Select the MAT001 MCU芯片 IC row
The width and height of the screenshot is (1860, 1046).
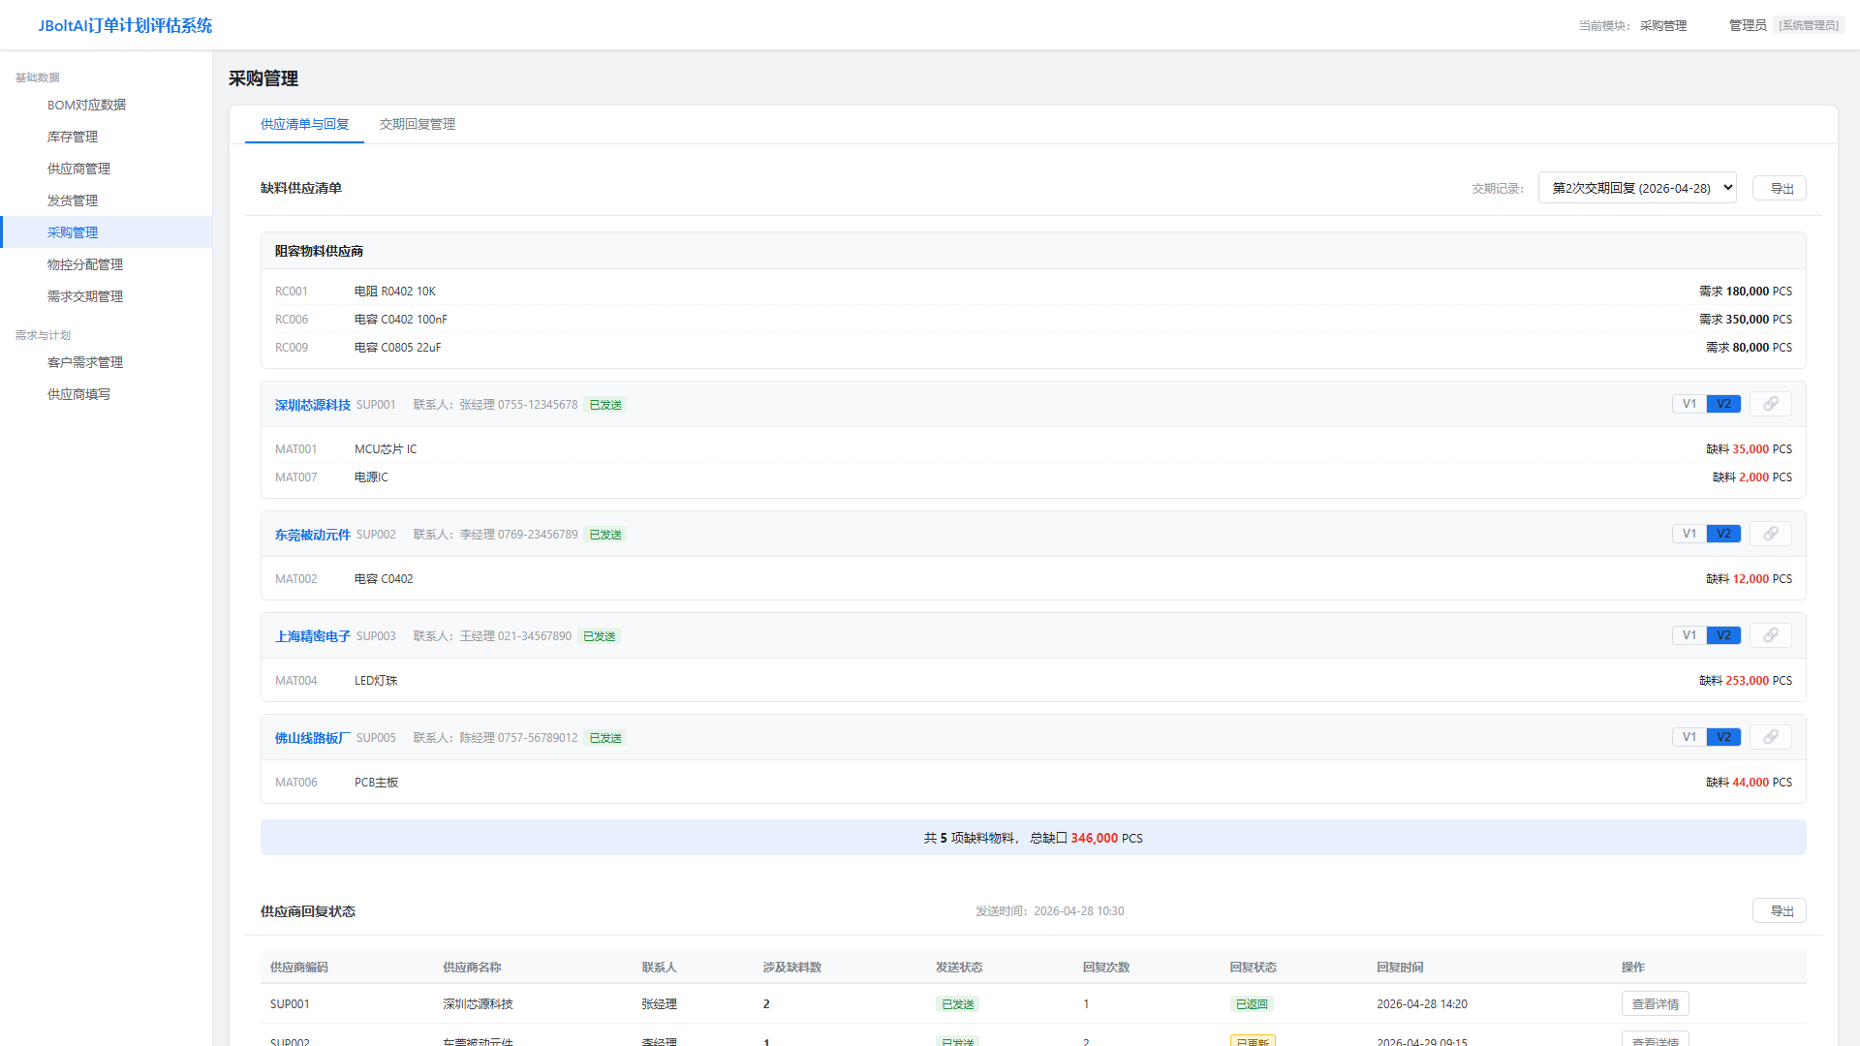(x=1033, y=449)
